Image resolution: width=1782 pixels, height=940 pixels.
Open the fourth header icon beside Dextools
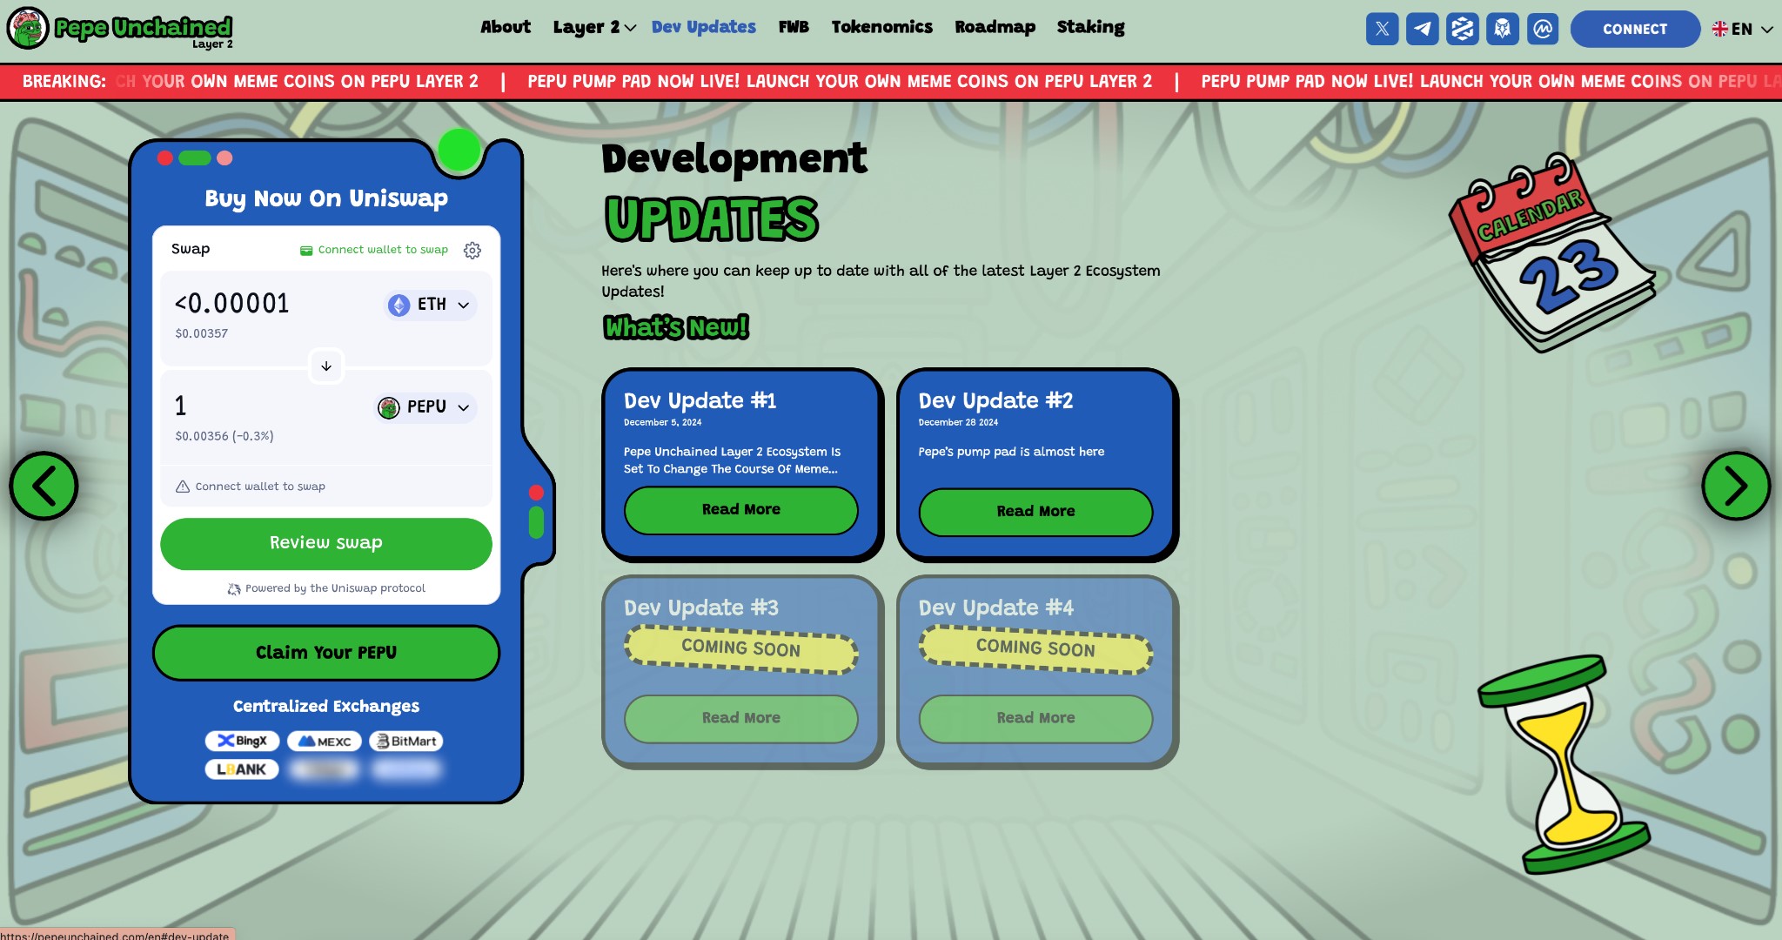(x=1502, y=29)
